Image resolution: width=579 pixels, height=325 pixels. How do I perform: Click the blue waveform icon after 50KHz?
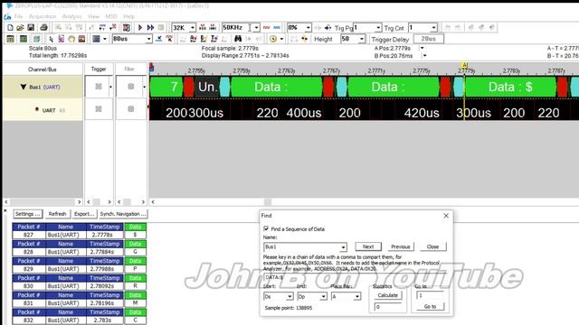tap(277, 28)
